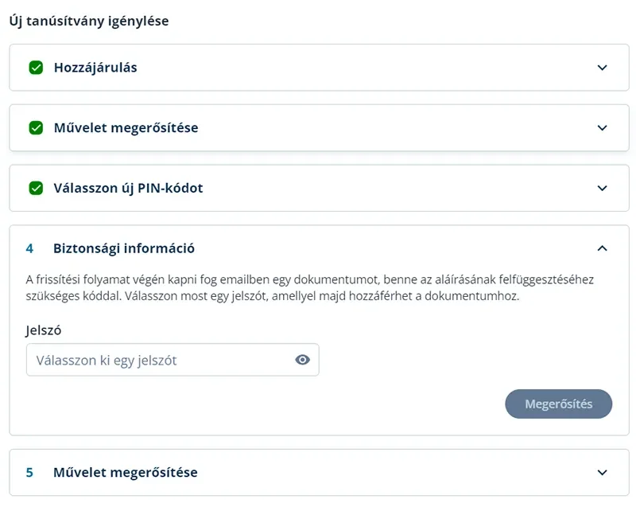Expand the Válasszon új PIN-kódot chevron
This screenshot has width=636, height=515.
(603, 188)
